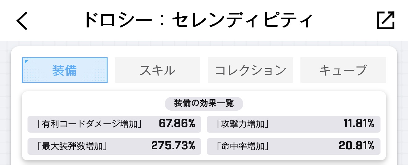Select the 275.73% ammo value
The width and height of the screenshot is (408, 165).
pyautogui.click(x=173, y=146)
